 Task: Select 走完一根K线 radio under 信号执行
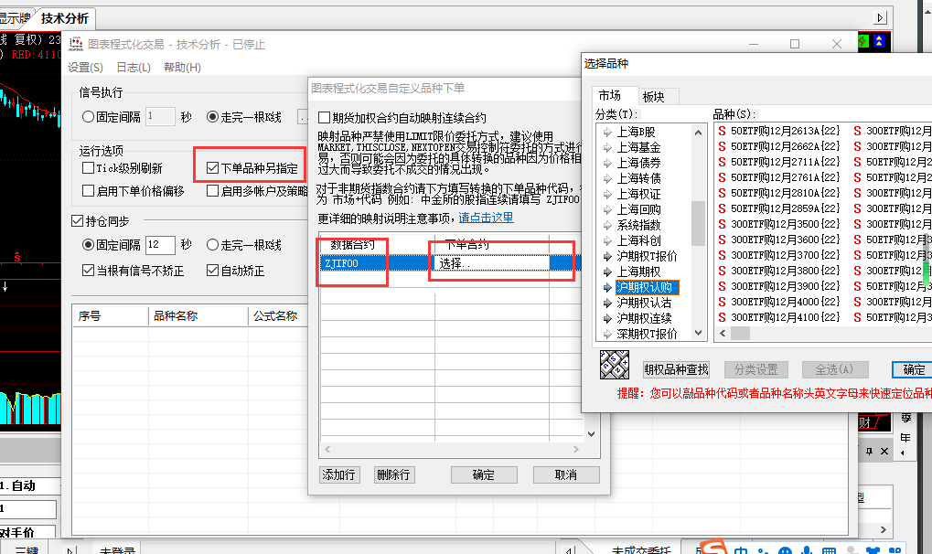point(212,117)
